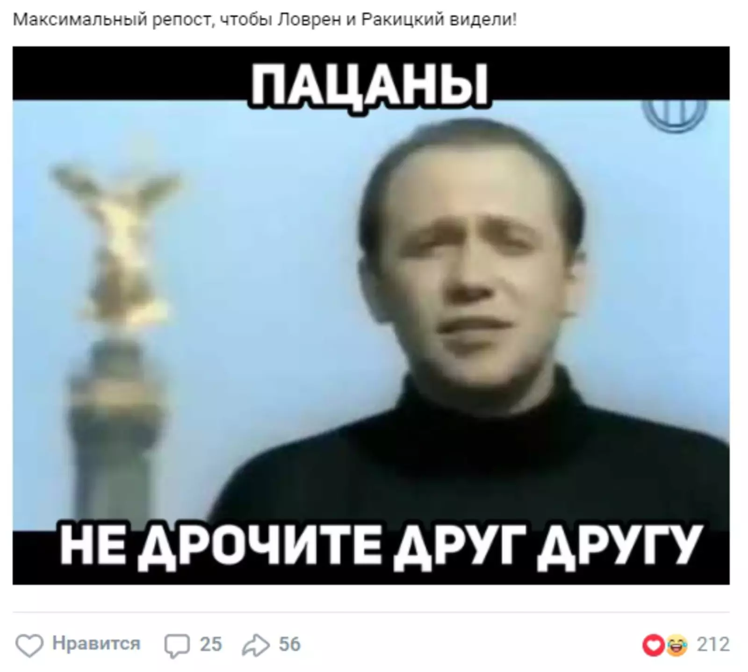Screen dimensions: 748x672
Task: Click the "ПАЦАНЫ" caption on meme
Action: click(x=370, y=85)
